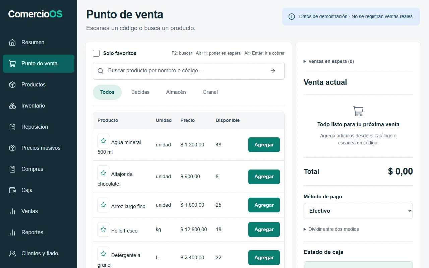This screenshot has height=268, width=429.
Task: Click the Reposición clipboard icon
Action: coord(12,127)
